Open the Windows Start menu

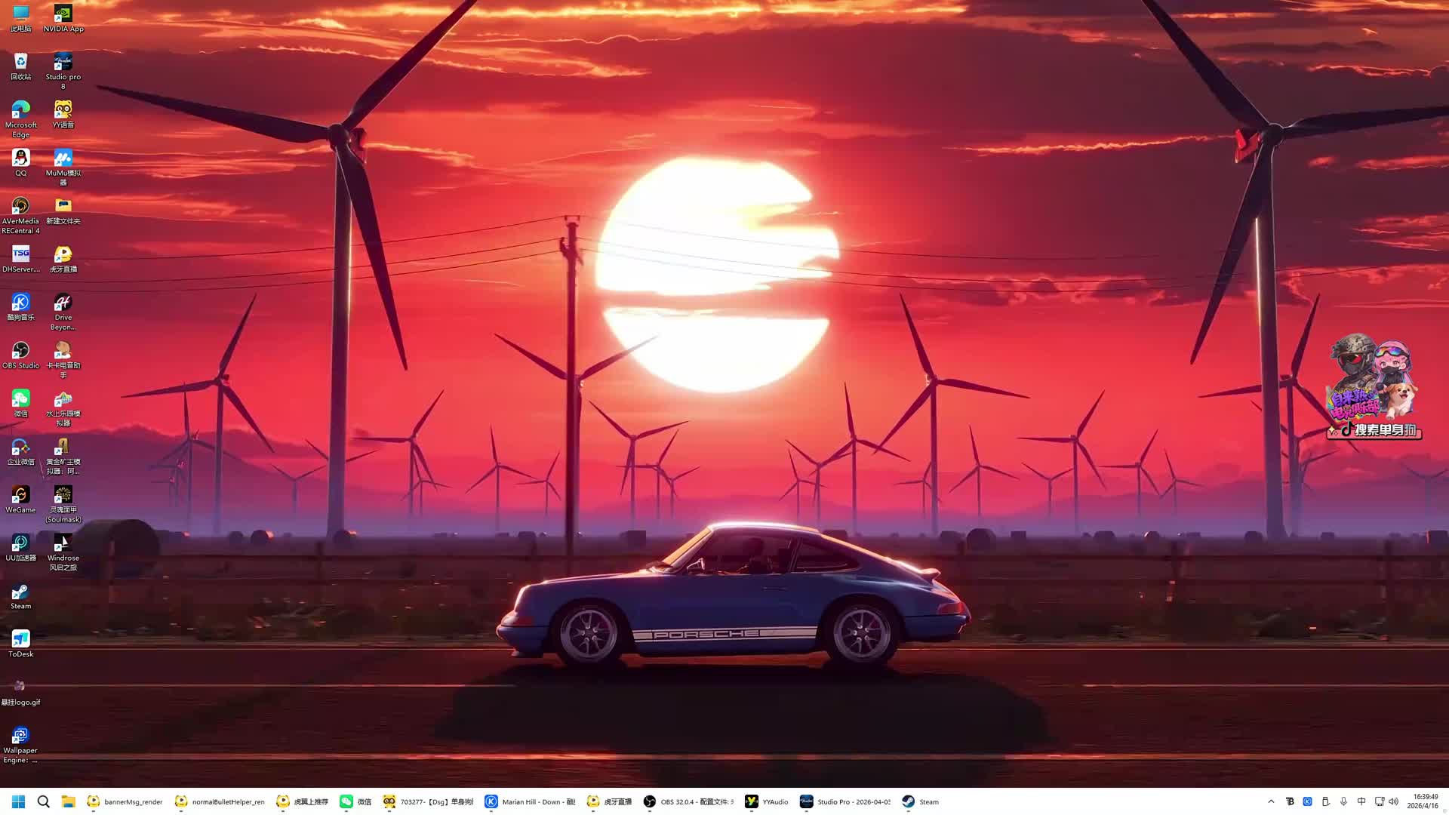(x=19, y=801)
